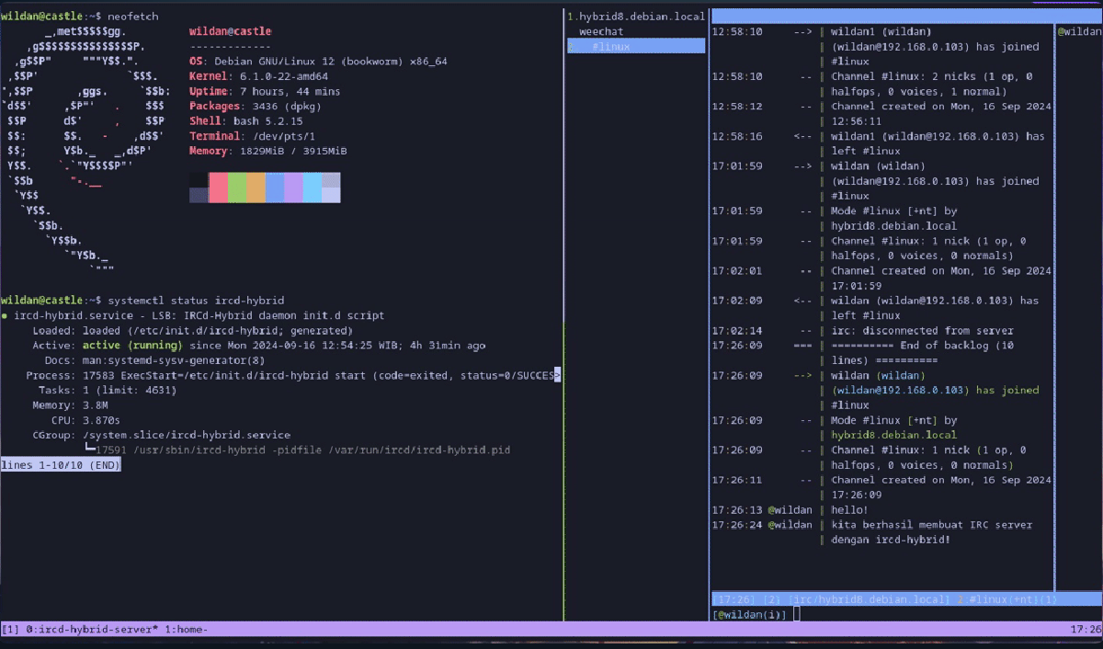Click the 12:58:12 timestamp

(737, 106)
